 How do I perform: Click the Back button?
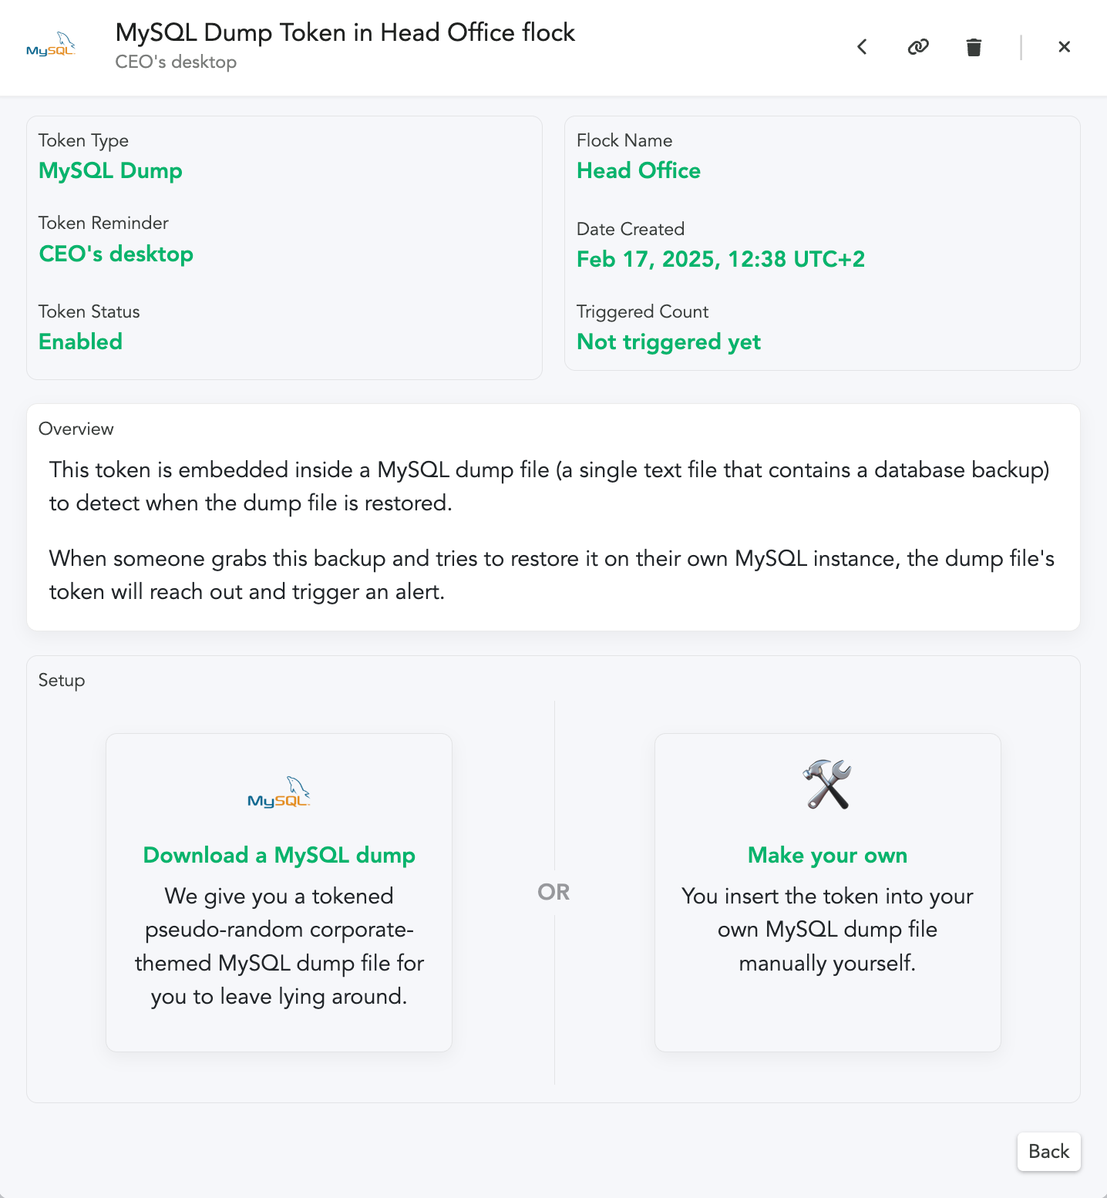pyautogui.click(x=1048, y=1151)
